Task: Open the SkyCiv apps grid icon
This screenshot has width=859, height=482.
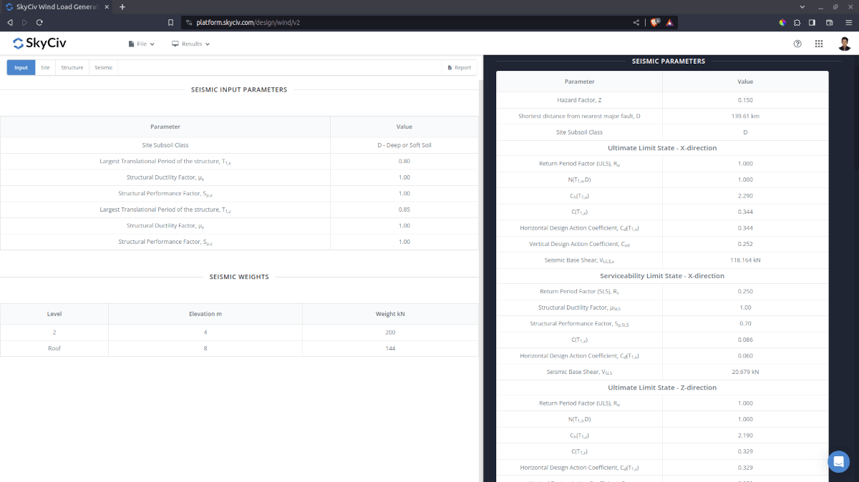Action: click(818, 44)
